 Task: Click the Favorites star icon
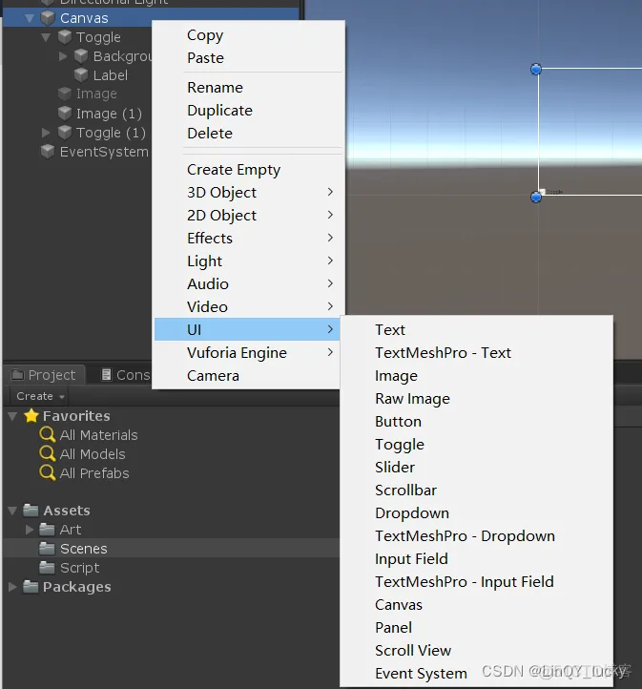point(31,416)
